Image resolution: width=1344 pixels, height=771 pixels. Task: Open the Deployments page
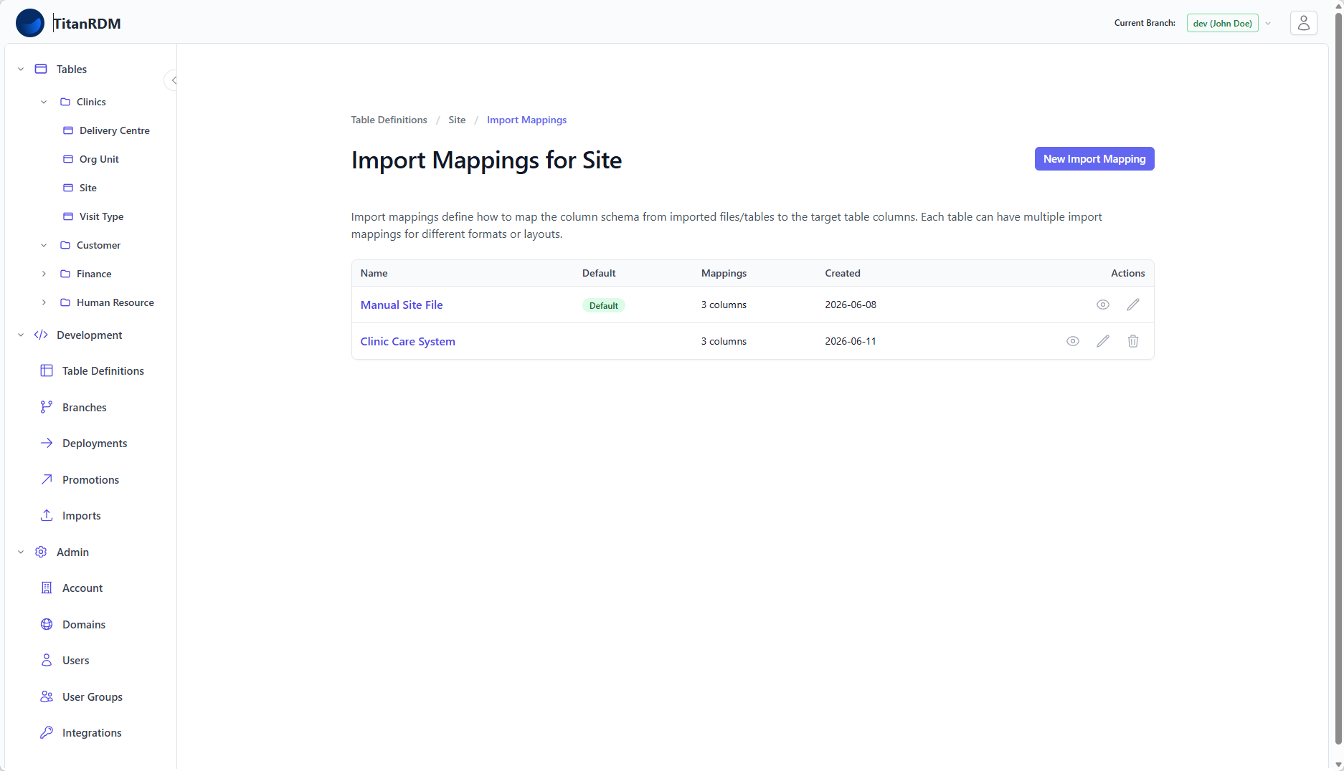coord(95,443)
